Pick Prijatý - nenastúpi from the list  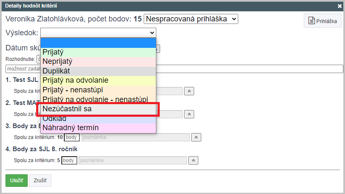click(98, 90)
